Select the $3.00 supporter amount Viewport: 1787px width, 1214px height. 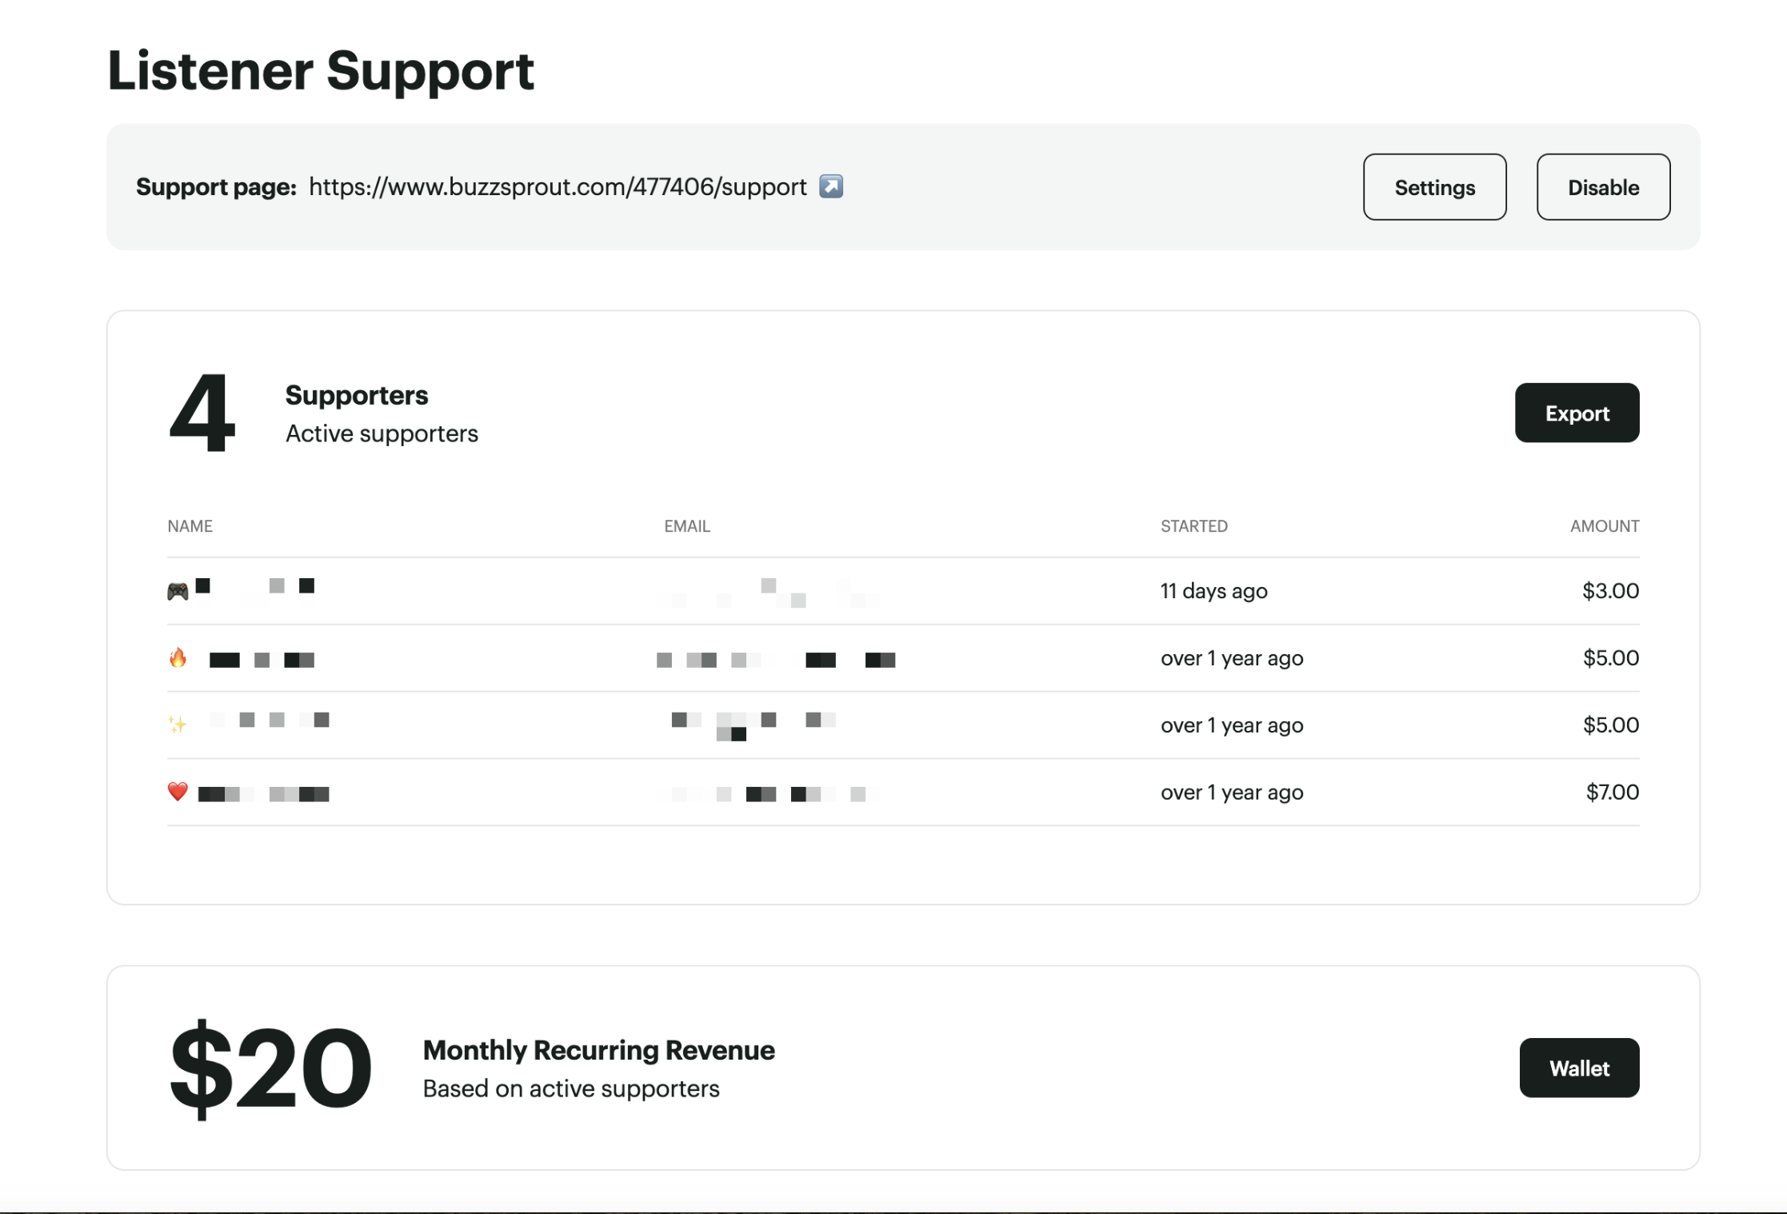[1610, 591]
